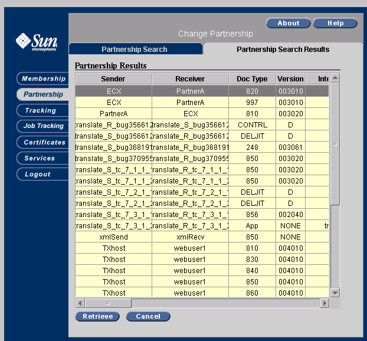Click the 248 doc type cell
Viewport: 367px width, 341px height.
click(x=253, y=147)
